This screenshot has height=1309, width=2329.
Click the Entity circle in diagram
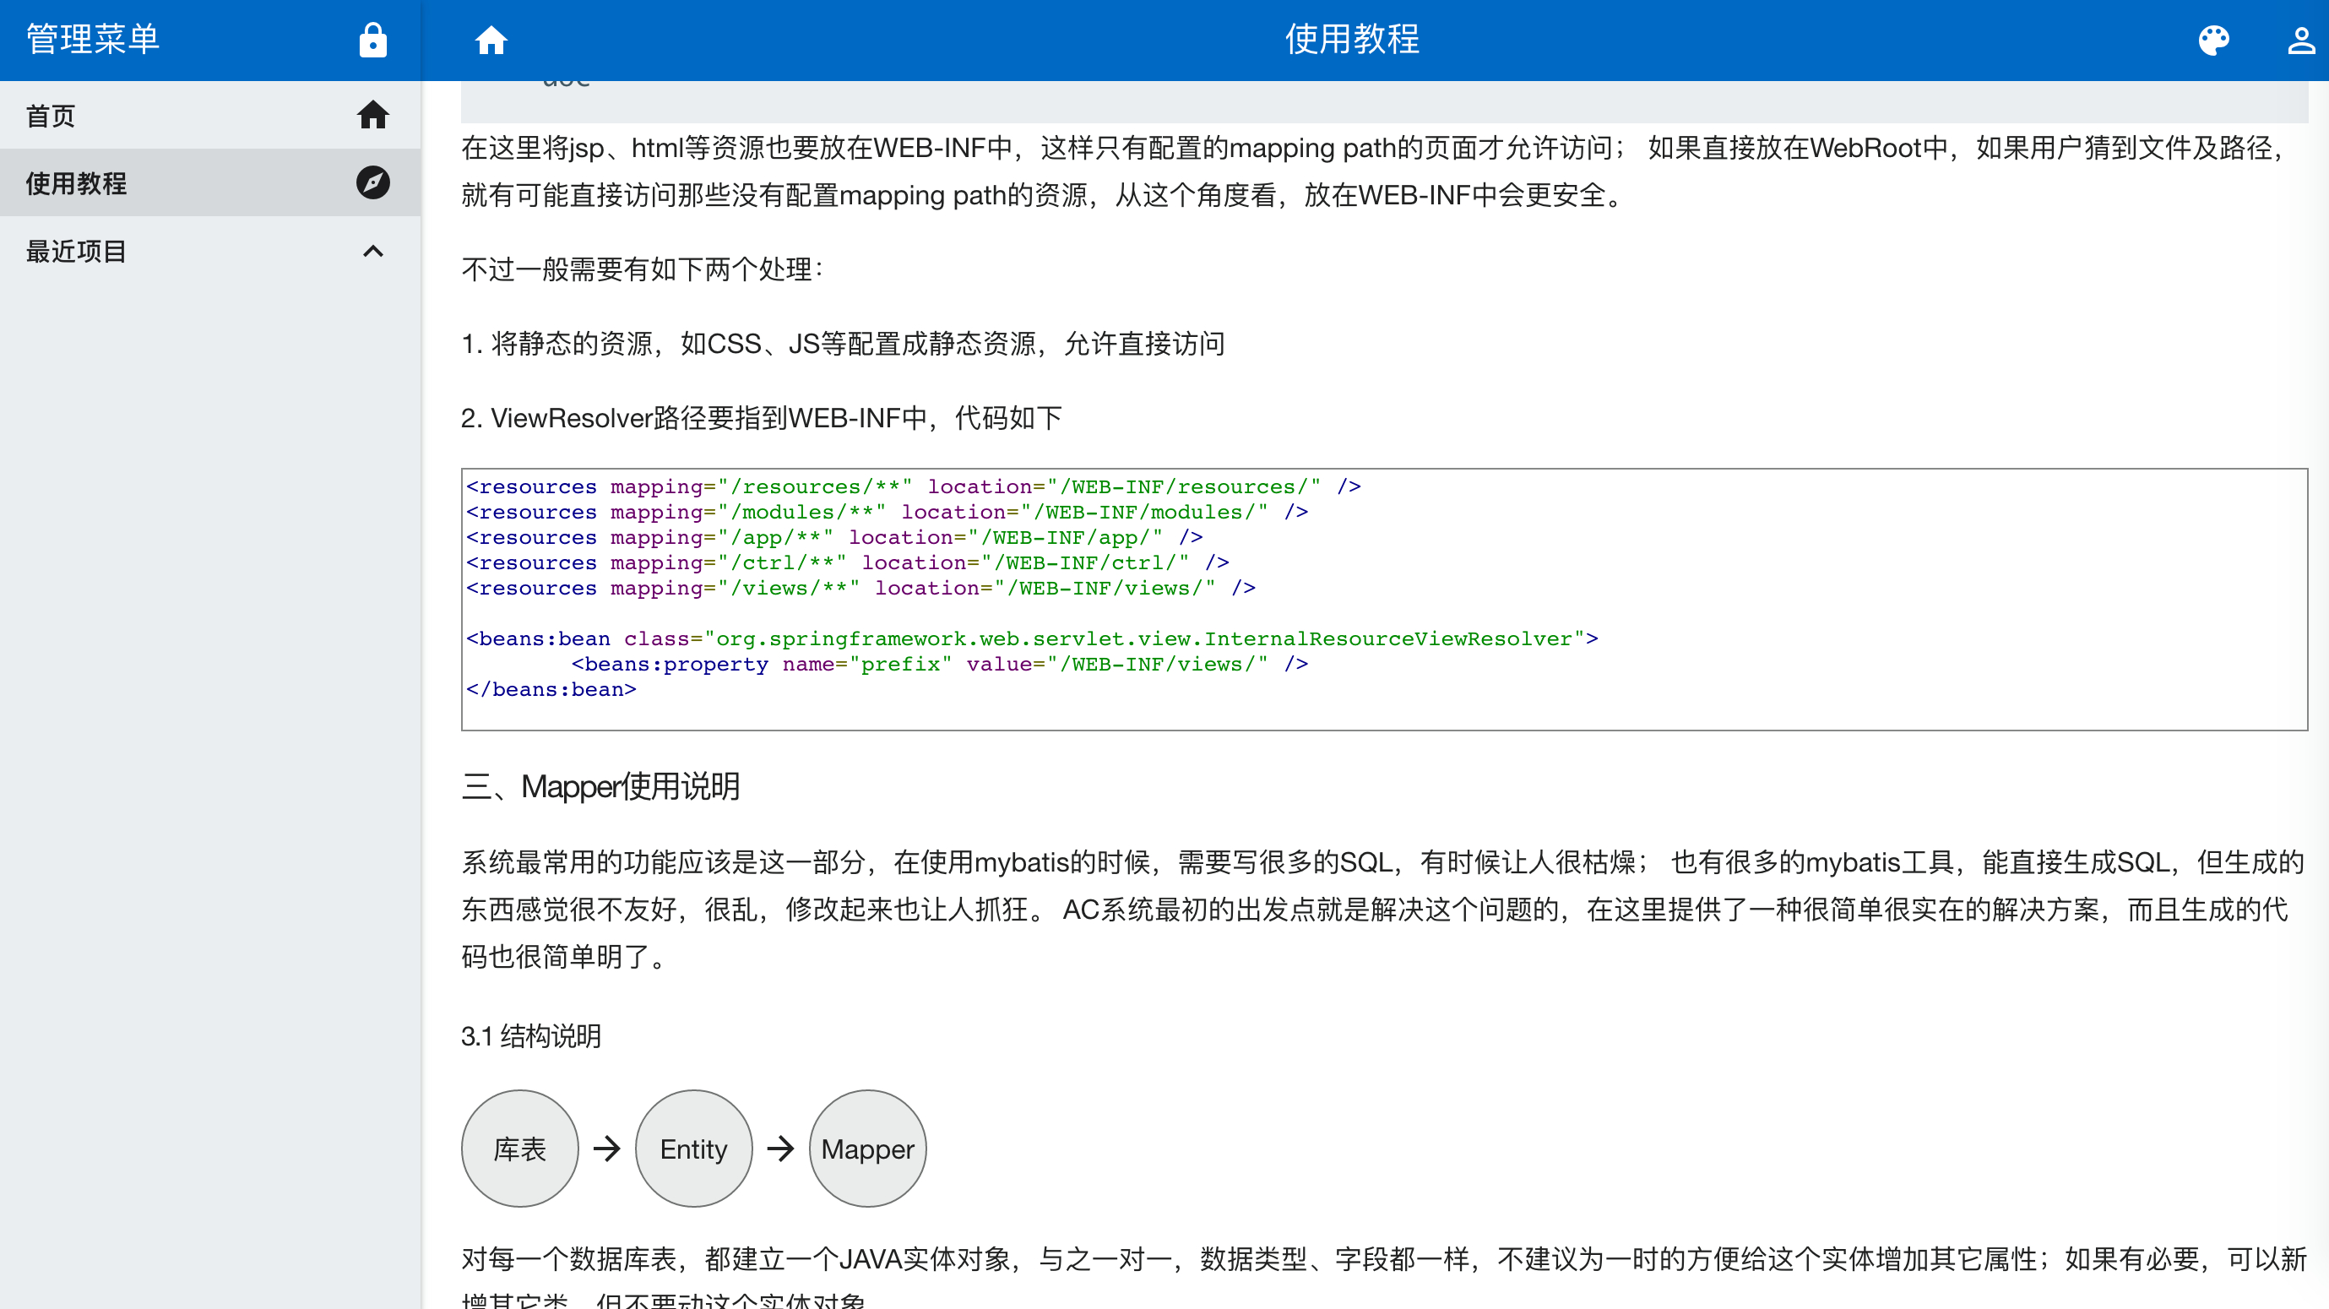pyautogui.click(x=693, y=1148)
